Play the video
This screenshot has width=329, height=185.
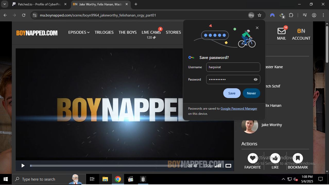coord(23,166)
